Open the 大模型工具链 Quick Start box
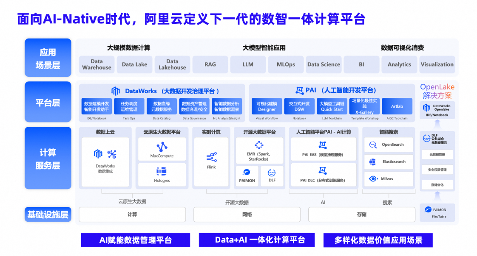The image size is (477, 256). coord(332,106)
